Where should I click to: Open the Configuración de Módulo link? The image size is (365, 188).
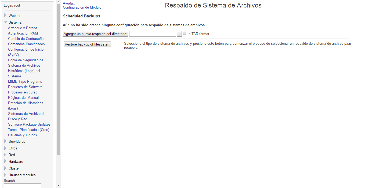click(x=82, y=7)
